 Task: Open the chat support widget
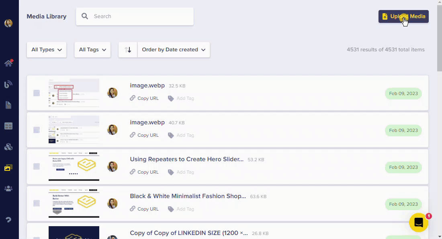(418, 222)
